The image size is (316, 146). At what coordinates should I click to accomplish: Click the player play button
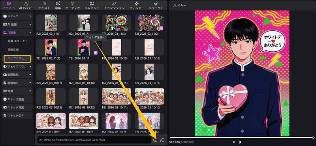(241, 142)
